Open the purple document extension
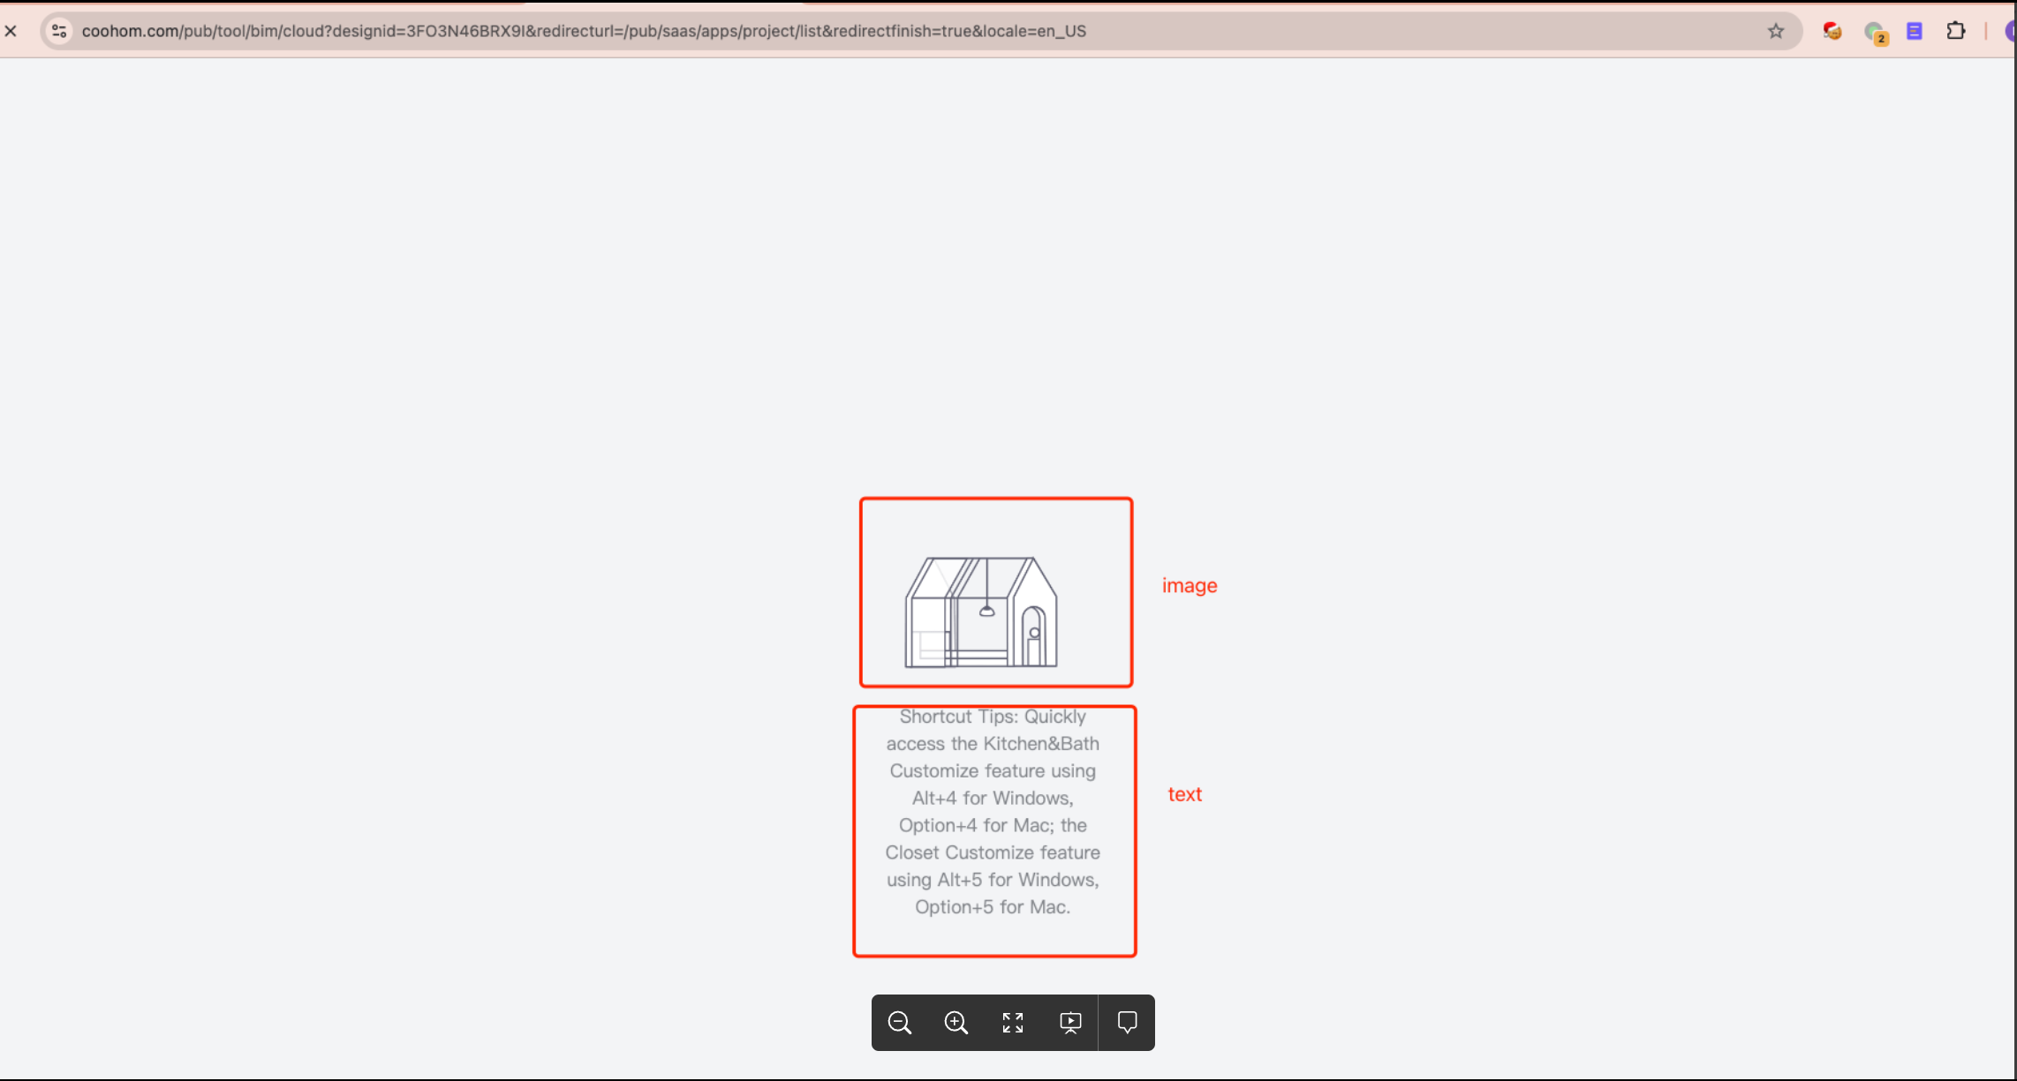The height and width of the screenshot is (1081, 2017). pos(1915,32)
